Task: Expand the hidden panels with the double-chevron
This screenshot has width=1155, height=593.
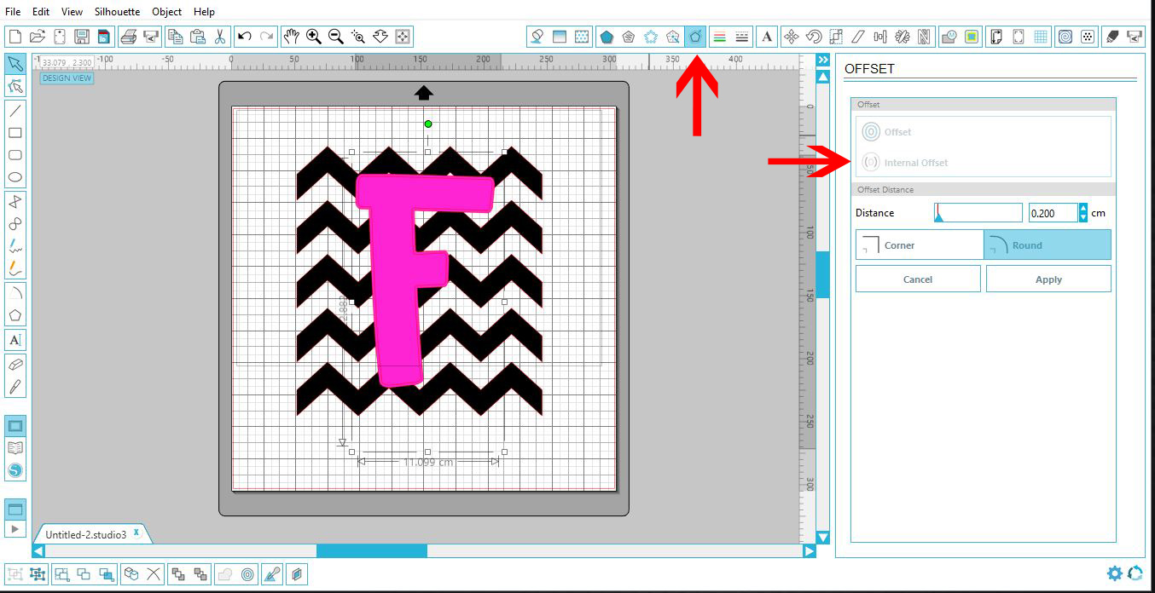Action: pyautogui.click(x=821, y=60)
